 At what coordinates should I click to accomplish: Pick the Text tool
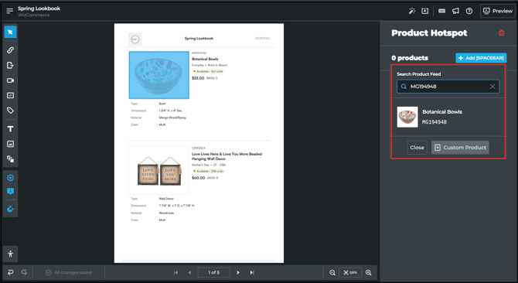[x=10, y=129]
